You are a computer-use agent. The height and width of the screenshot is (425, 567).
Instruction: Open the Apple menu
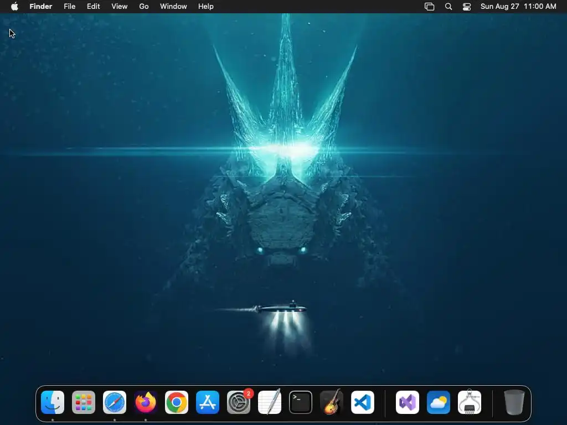(14, 6)
